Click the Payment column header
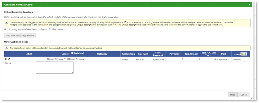 pos(174,54)
